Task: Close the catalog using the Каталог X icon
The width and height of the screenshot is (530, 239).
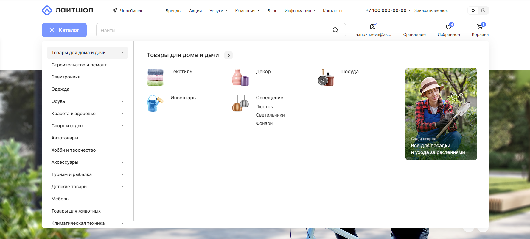Action: pos(52,30)
